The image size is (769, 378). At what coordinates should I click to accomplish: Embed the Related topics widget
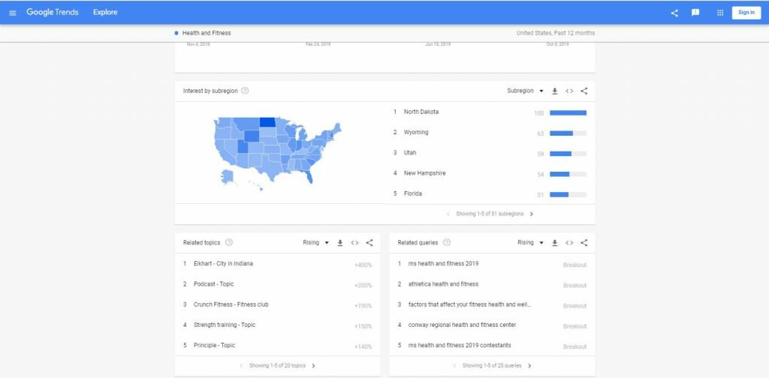[354, 242]
